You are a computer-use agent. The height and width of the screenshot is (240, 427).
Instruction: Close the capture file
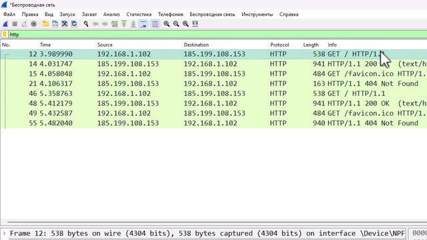tap(65, 24)
